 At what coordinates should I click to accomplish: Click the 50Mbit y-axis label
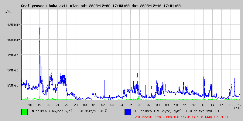tap(14, 70)
